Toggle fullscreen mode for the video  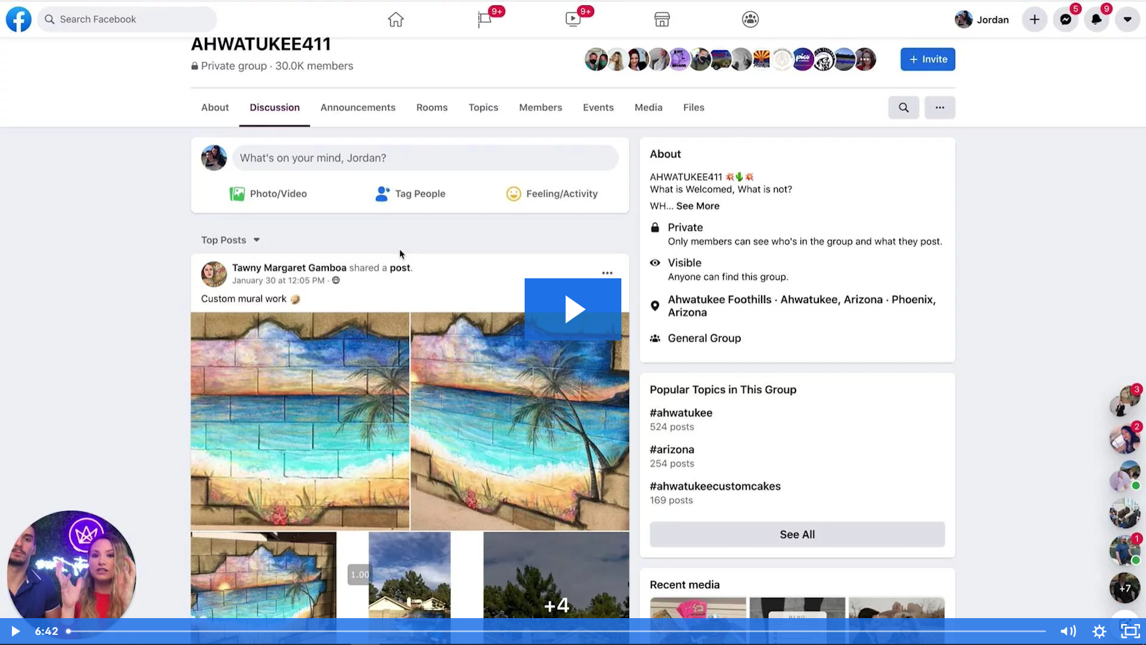click(1130, 631)
